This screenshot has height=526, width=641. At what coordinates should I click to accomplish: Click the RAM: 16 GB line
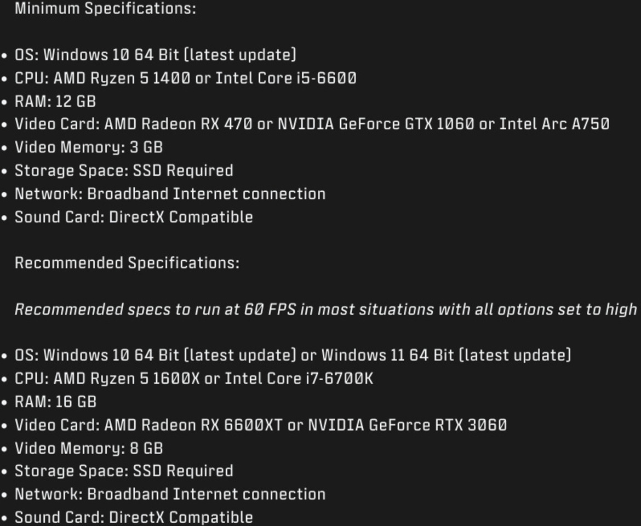(55, 402)
